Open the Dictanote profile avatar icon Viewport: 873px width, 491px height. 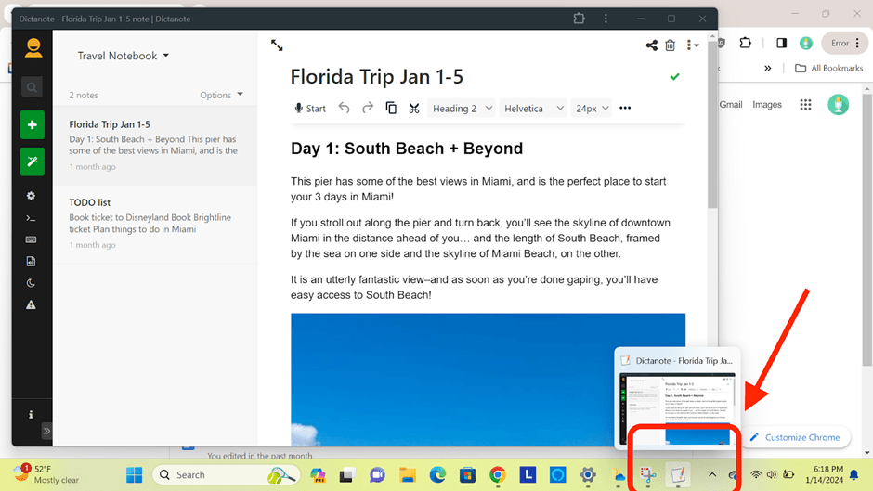click(x=33, y=47)
